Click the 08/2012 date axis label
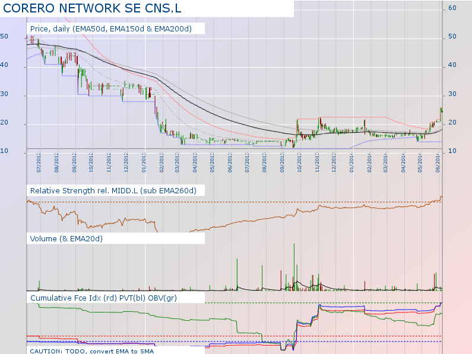Viewport: 472px width, 354px height. (56, 162)
